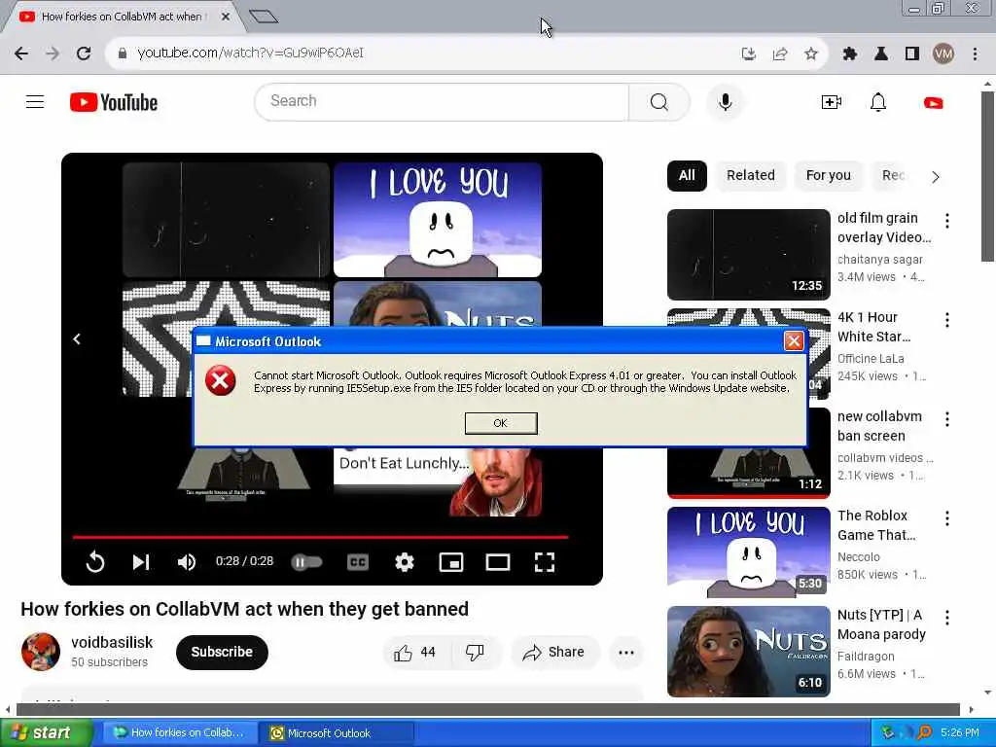Dislike the video
This screenshot has width=996, height=747.
[475, 653]
